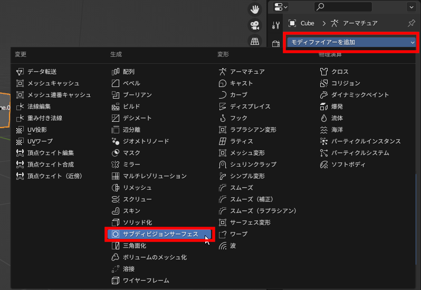This screenshot has width=421, height=290.
Task: Choose メッシュ変形 modifier
Action: click(x=242, y=153)
